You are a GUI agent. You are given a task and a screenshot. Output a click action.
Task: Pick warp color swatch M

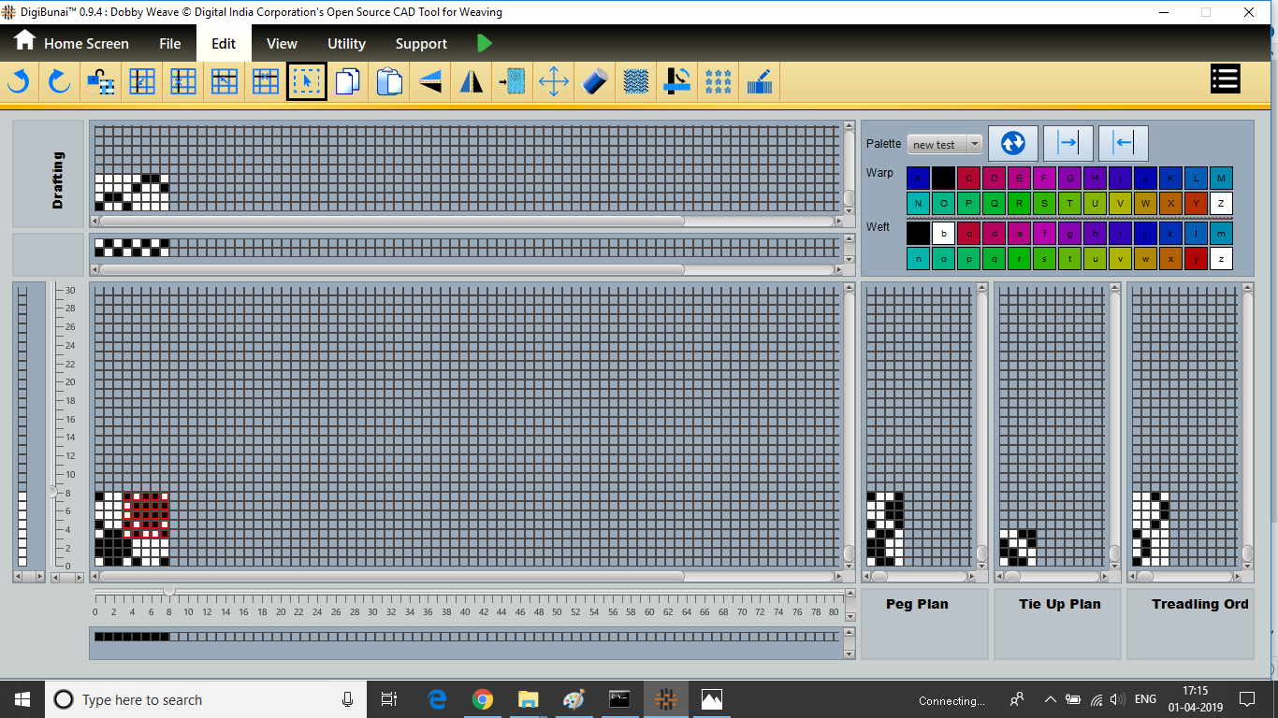pos(1221,178)
